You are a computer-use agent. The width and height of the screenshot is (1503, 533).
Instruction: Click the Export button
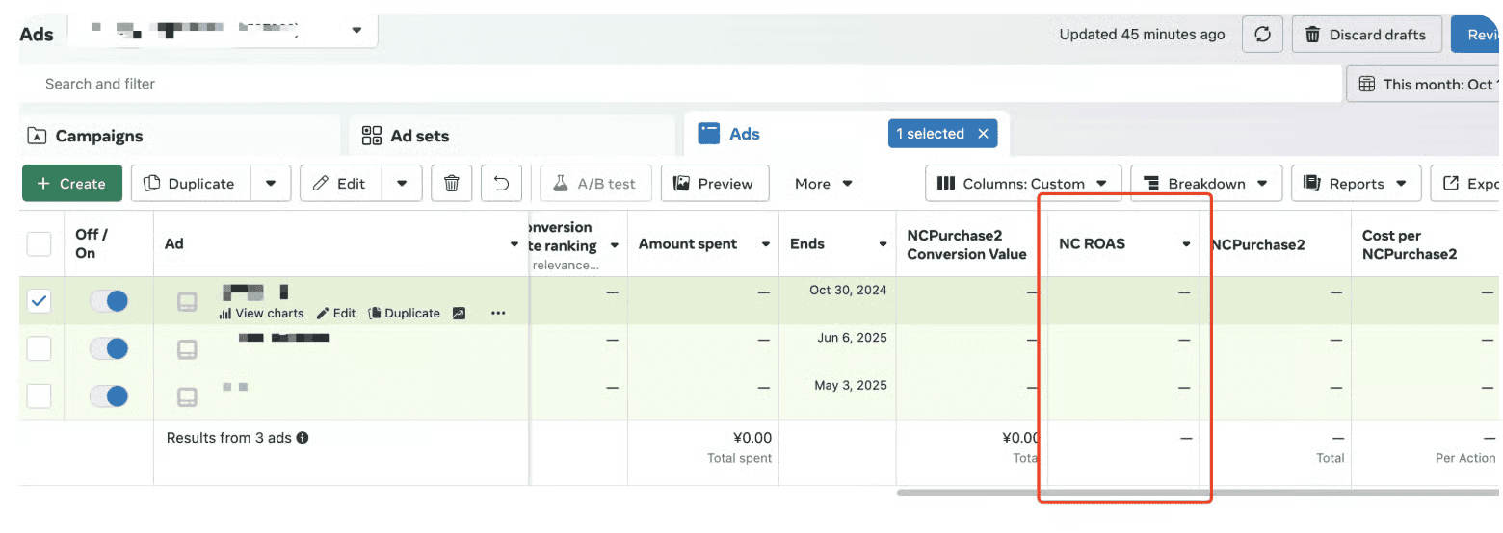pyautogui.click(x=1466, y=183)
